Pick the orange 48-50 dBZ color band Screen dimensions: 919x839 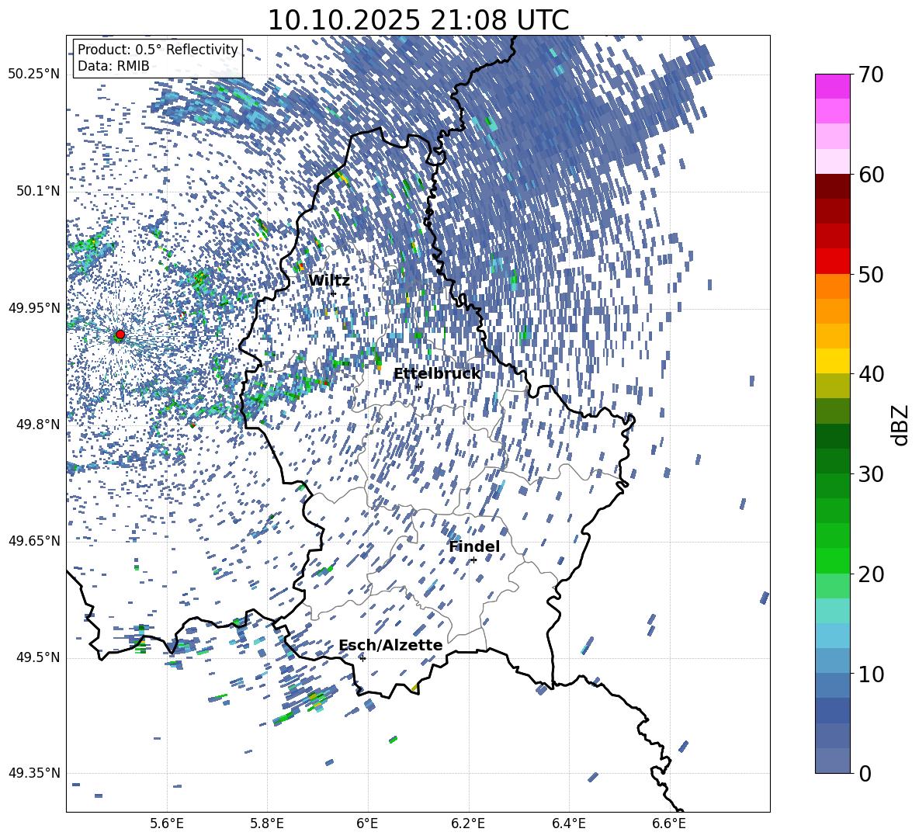832,286
